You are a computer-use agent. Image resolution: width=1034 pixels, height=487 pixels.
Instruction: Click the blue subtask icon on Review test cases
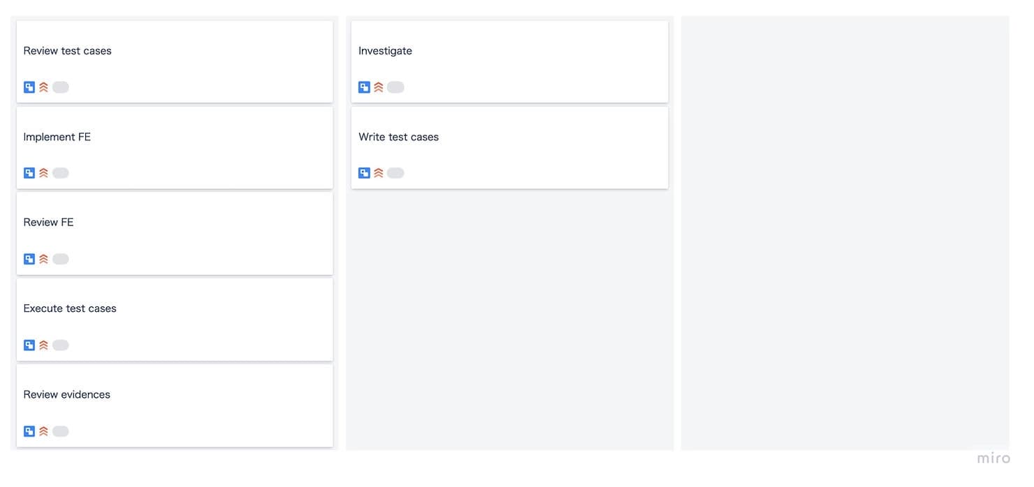click(29, 87)
